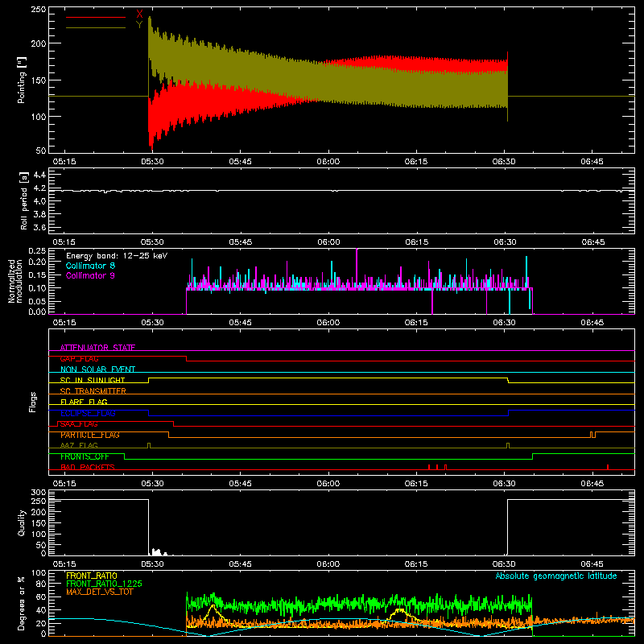Click the 0.25 tick on modulation axis
Screen dimensions: 644x644
click(x=37, y=251)
